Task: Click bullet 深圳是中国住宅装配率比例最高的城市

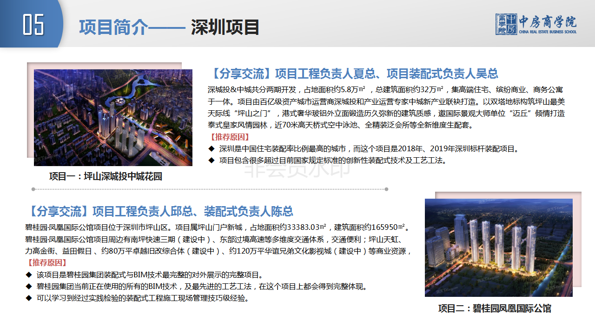Action: coord(364,149)
